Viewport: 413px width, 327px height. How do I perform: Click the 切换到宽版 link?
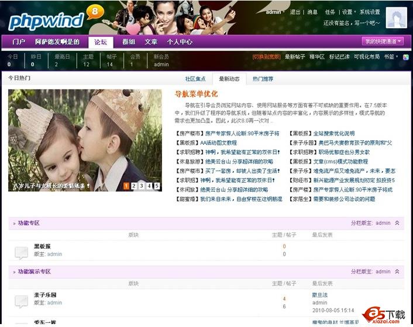266,57
